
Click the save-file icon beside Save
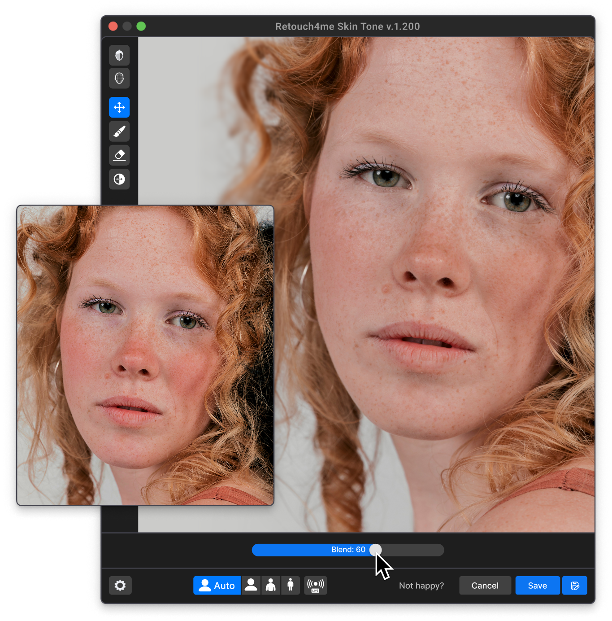click(575, 586)
